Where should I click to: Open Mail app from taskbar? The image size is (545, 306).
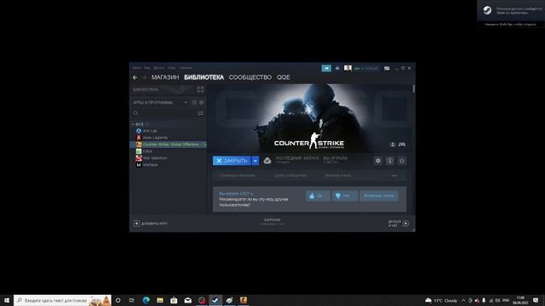click(x=187, y=300)
